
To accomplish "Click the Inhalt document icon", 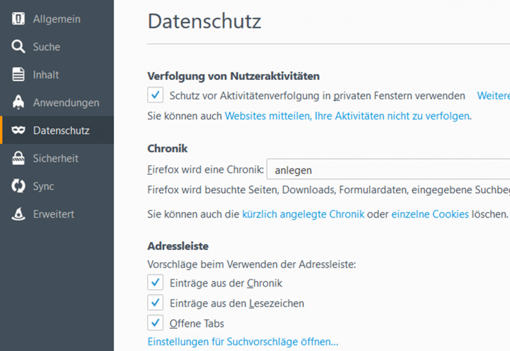I will coord(18,75).
